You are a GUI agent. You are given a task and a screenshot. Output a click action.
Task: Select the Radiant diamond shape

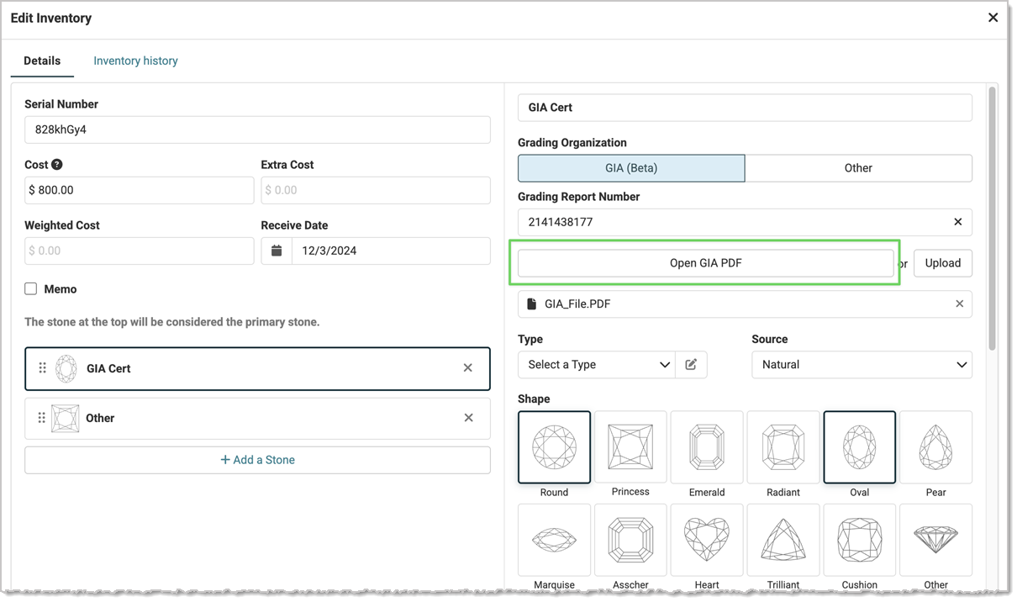(783, 447)
